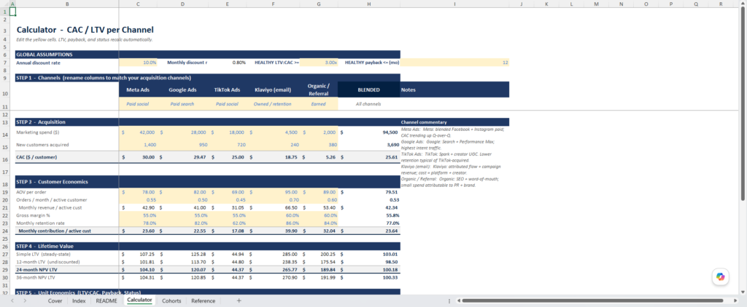The width and height of the screenshot is (747, 307).
Task: Click Meta Ads CAC 30.00 cell
Action: [138, 157]
